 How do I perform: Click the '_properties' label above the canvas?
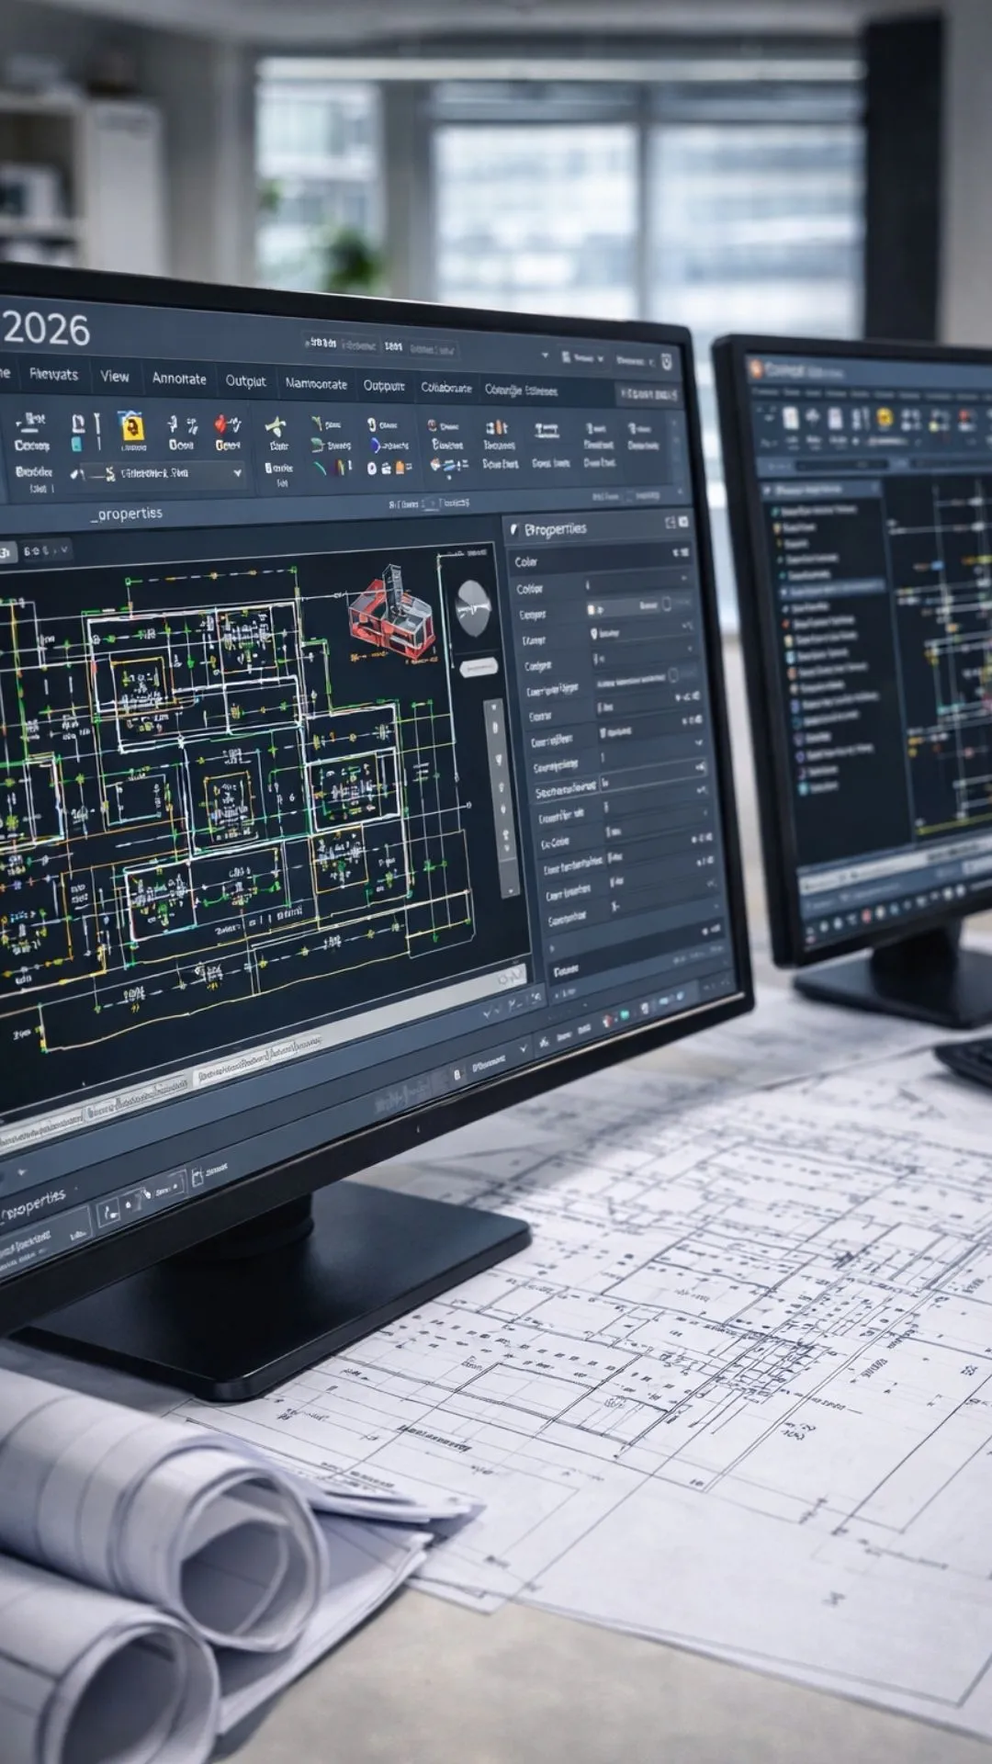click(127, 514)
